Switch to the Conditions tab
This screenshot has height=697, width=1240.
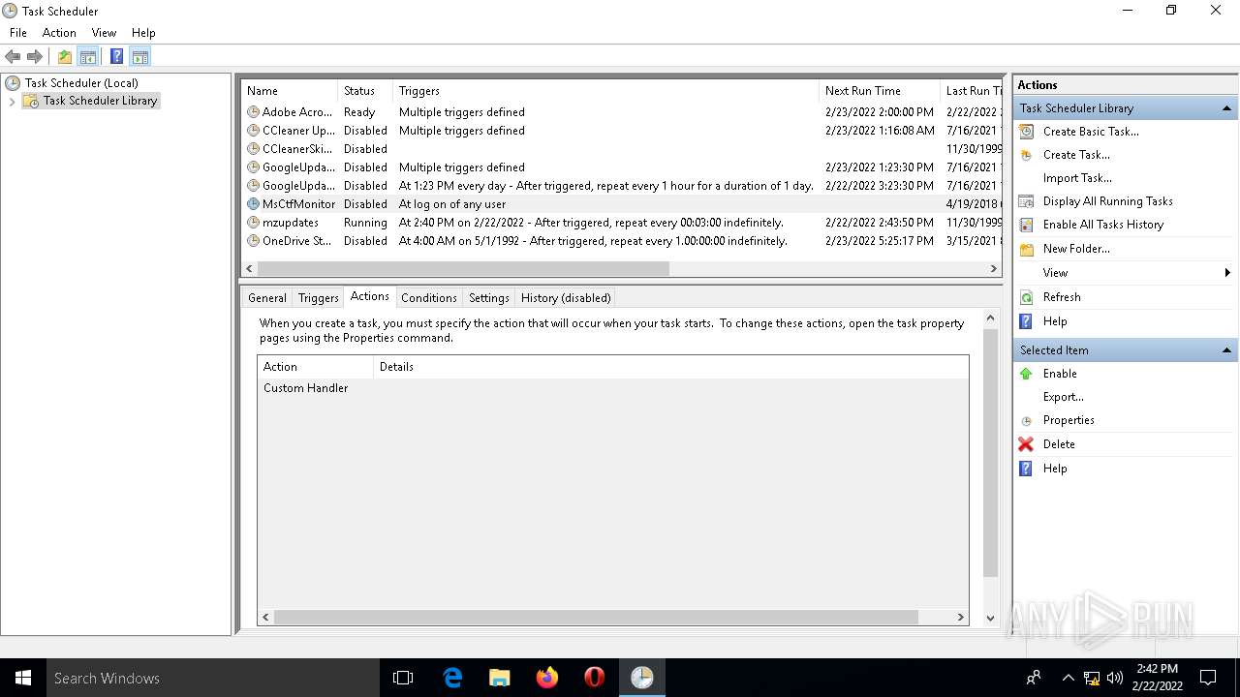click(x=428, y=298)
